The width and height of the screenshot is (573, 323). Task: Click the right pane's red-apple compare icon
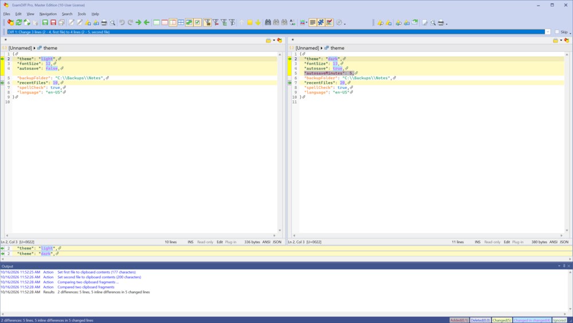(x=567, y=40)
